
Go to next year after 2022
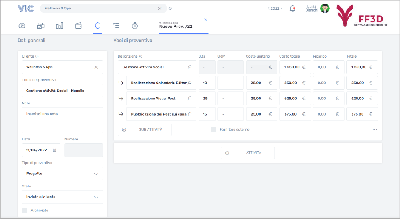pos(281,8)
